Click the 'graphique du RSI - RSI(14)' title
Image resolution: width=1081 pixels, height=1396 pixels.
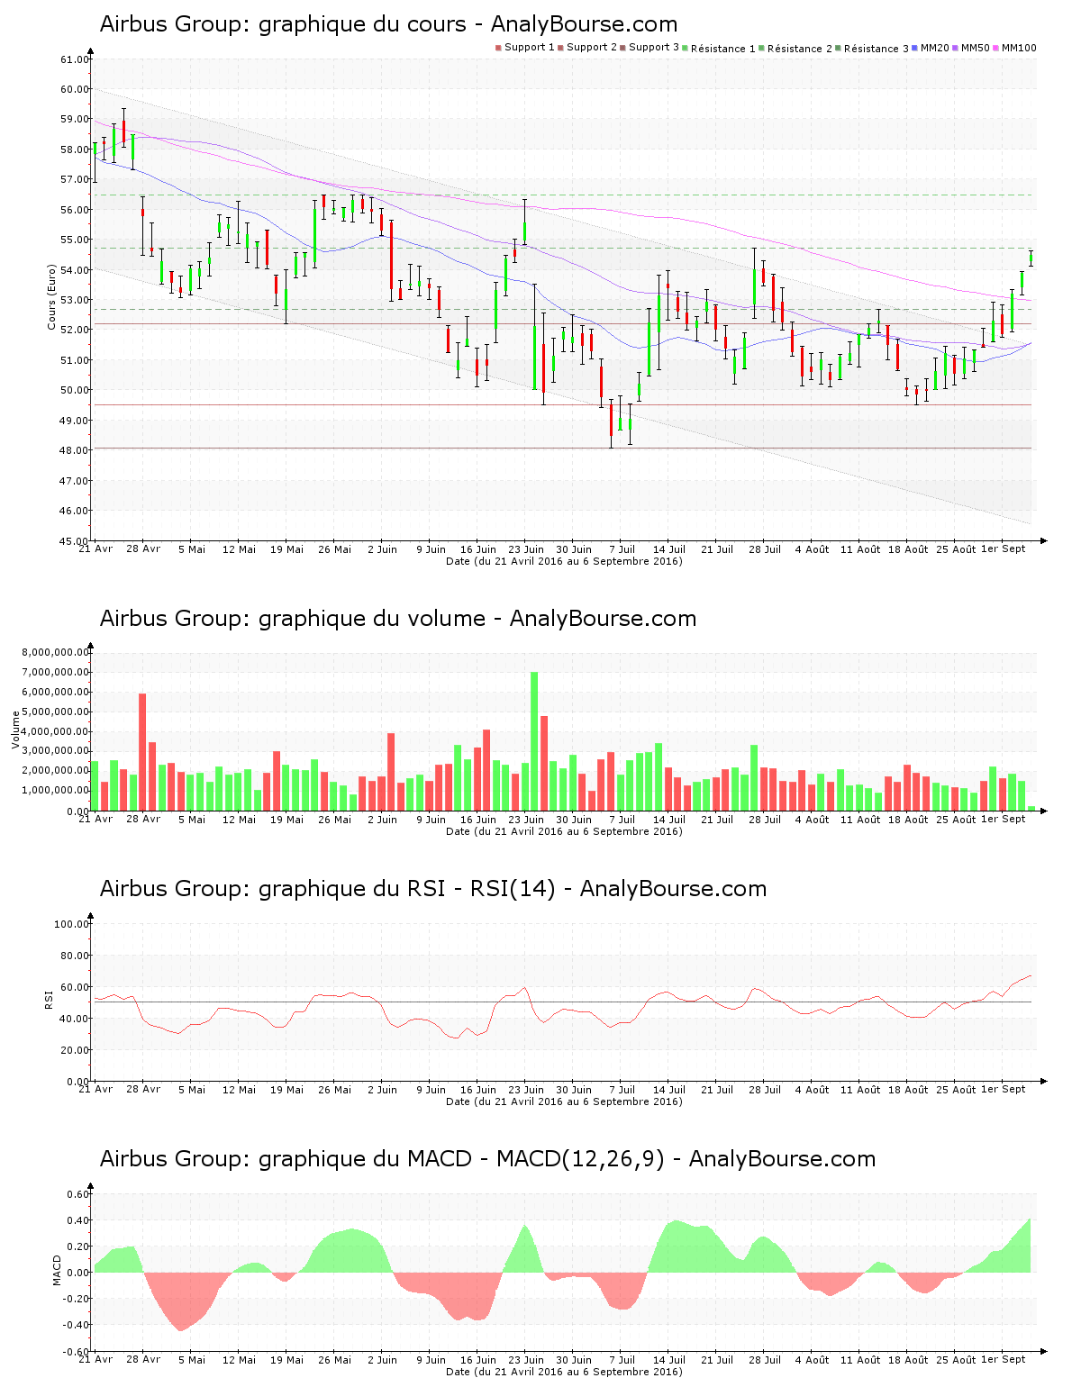(x=432, y=889)
